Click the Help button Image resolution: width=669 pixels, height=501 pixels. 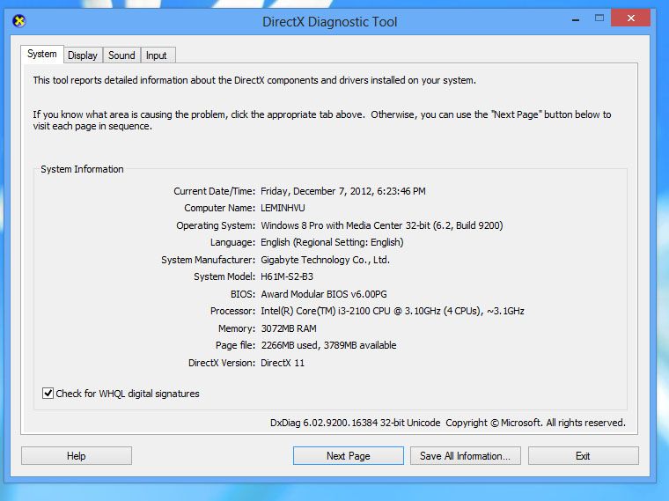(77, 456)
